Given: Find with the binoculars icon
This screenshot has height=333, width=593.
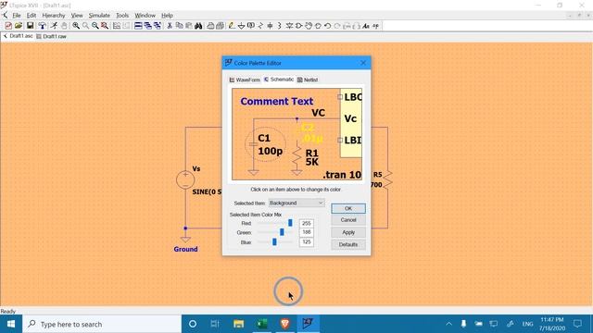Looking at the screenshot, I should click(198, 26).
